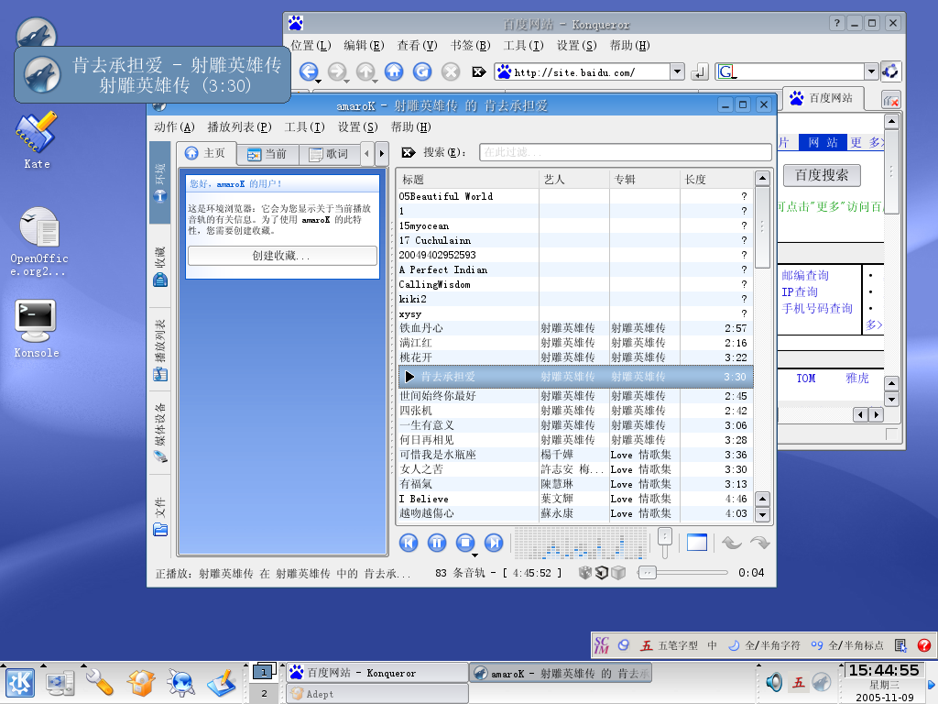Open the 收藏 collection sidebar tab
Screen dimensions: 938x704
coord(159,267)
